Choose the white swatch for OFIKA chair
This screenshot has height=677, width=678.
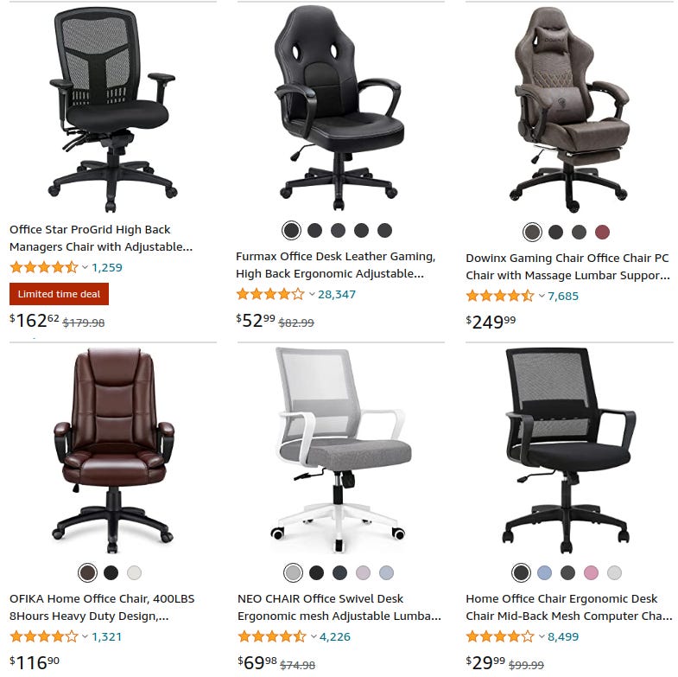coord(134,572)
